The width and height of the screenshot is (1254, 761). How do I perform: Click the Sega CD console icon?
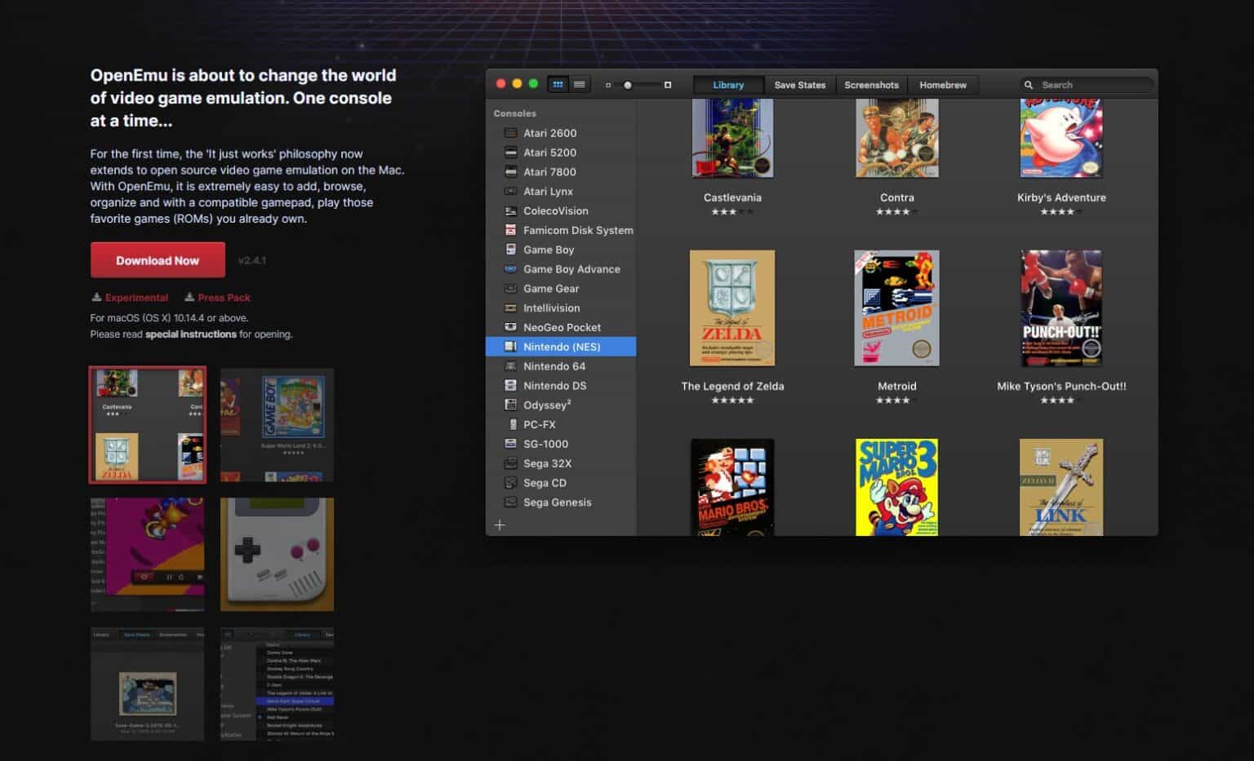[x=510, y=483]
